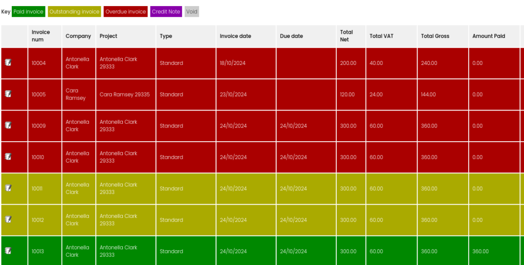Open edit icon for paid invoice 10013
The image size is (524, 265).
coord(8,251)
